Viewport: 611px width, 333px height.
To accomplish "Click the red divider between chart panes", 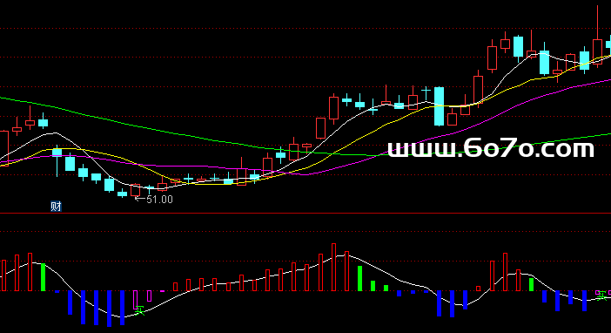I will pos(305,214).
